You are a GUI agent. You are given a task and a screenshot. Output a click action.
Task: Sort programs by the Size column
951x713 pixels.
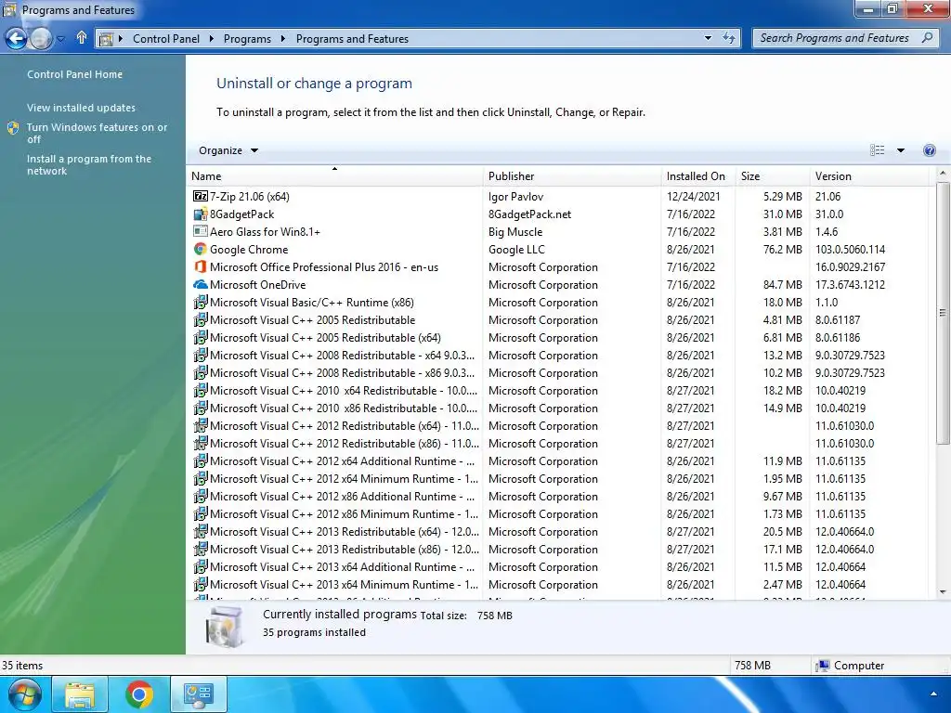point(772,175)
